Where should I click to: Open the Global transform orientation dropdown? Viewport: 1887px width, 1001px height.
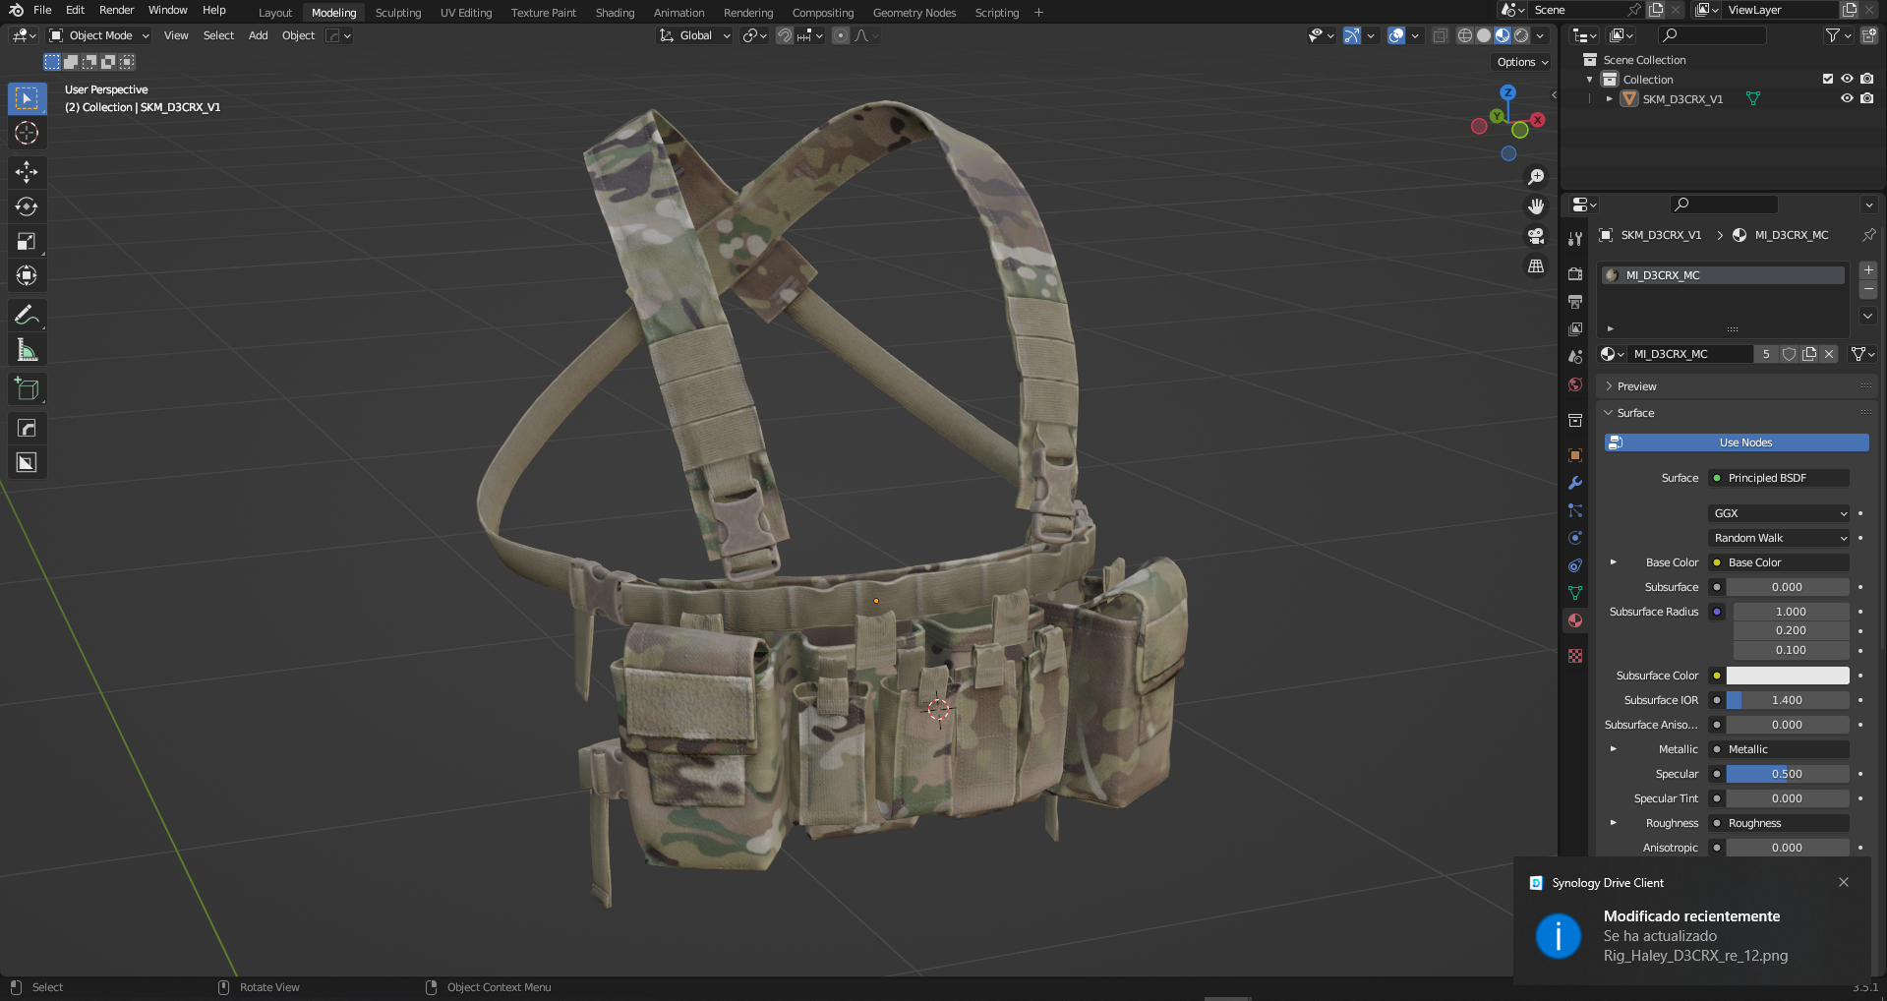(x=695, y=35)
